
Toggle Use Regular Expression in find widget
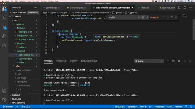147,18
